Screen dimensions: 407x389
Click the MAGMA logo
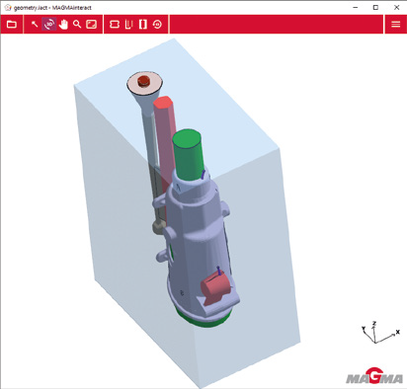point(374,376)
